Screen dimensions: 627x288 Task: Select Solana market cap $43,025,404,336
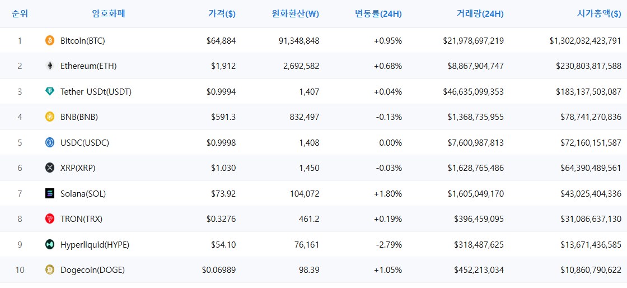pos(591,194)
